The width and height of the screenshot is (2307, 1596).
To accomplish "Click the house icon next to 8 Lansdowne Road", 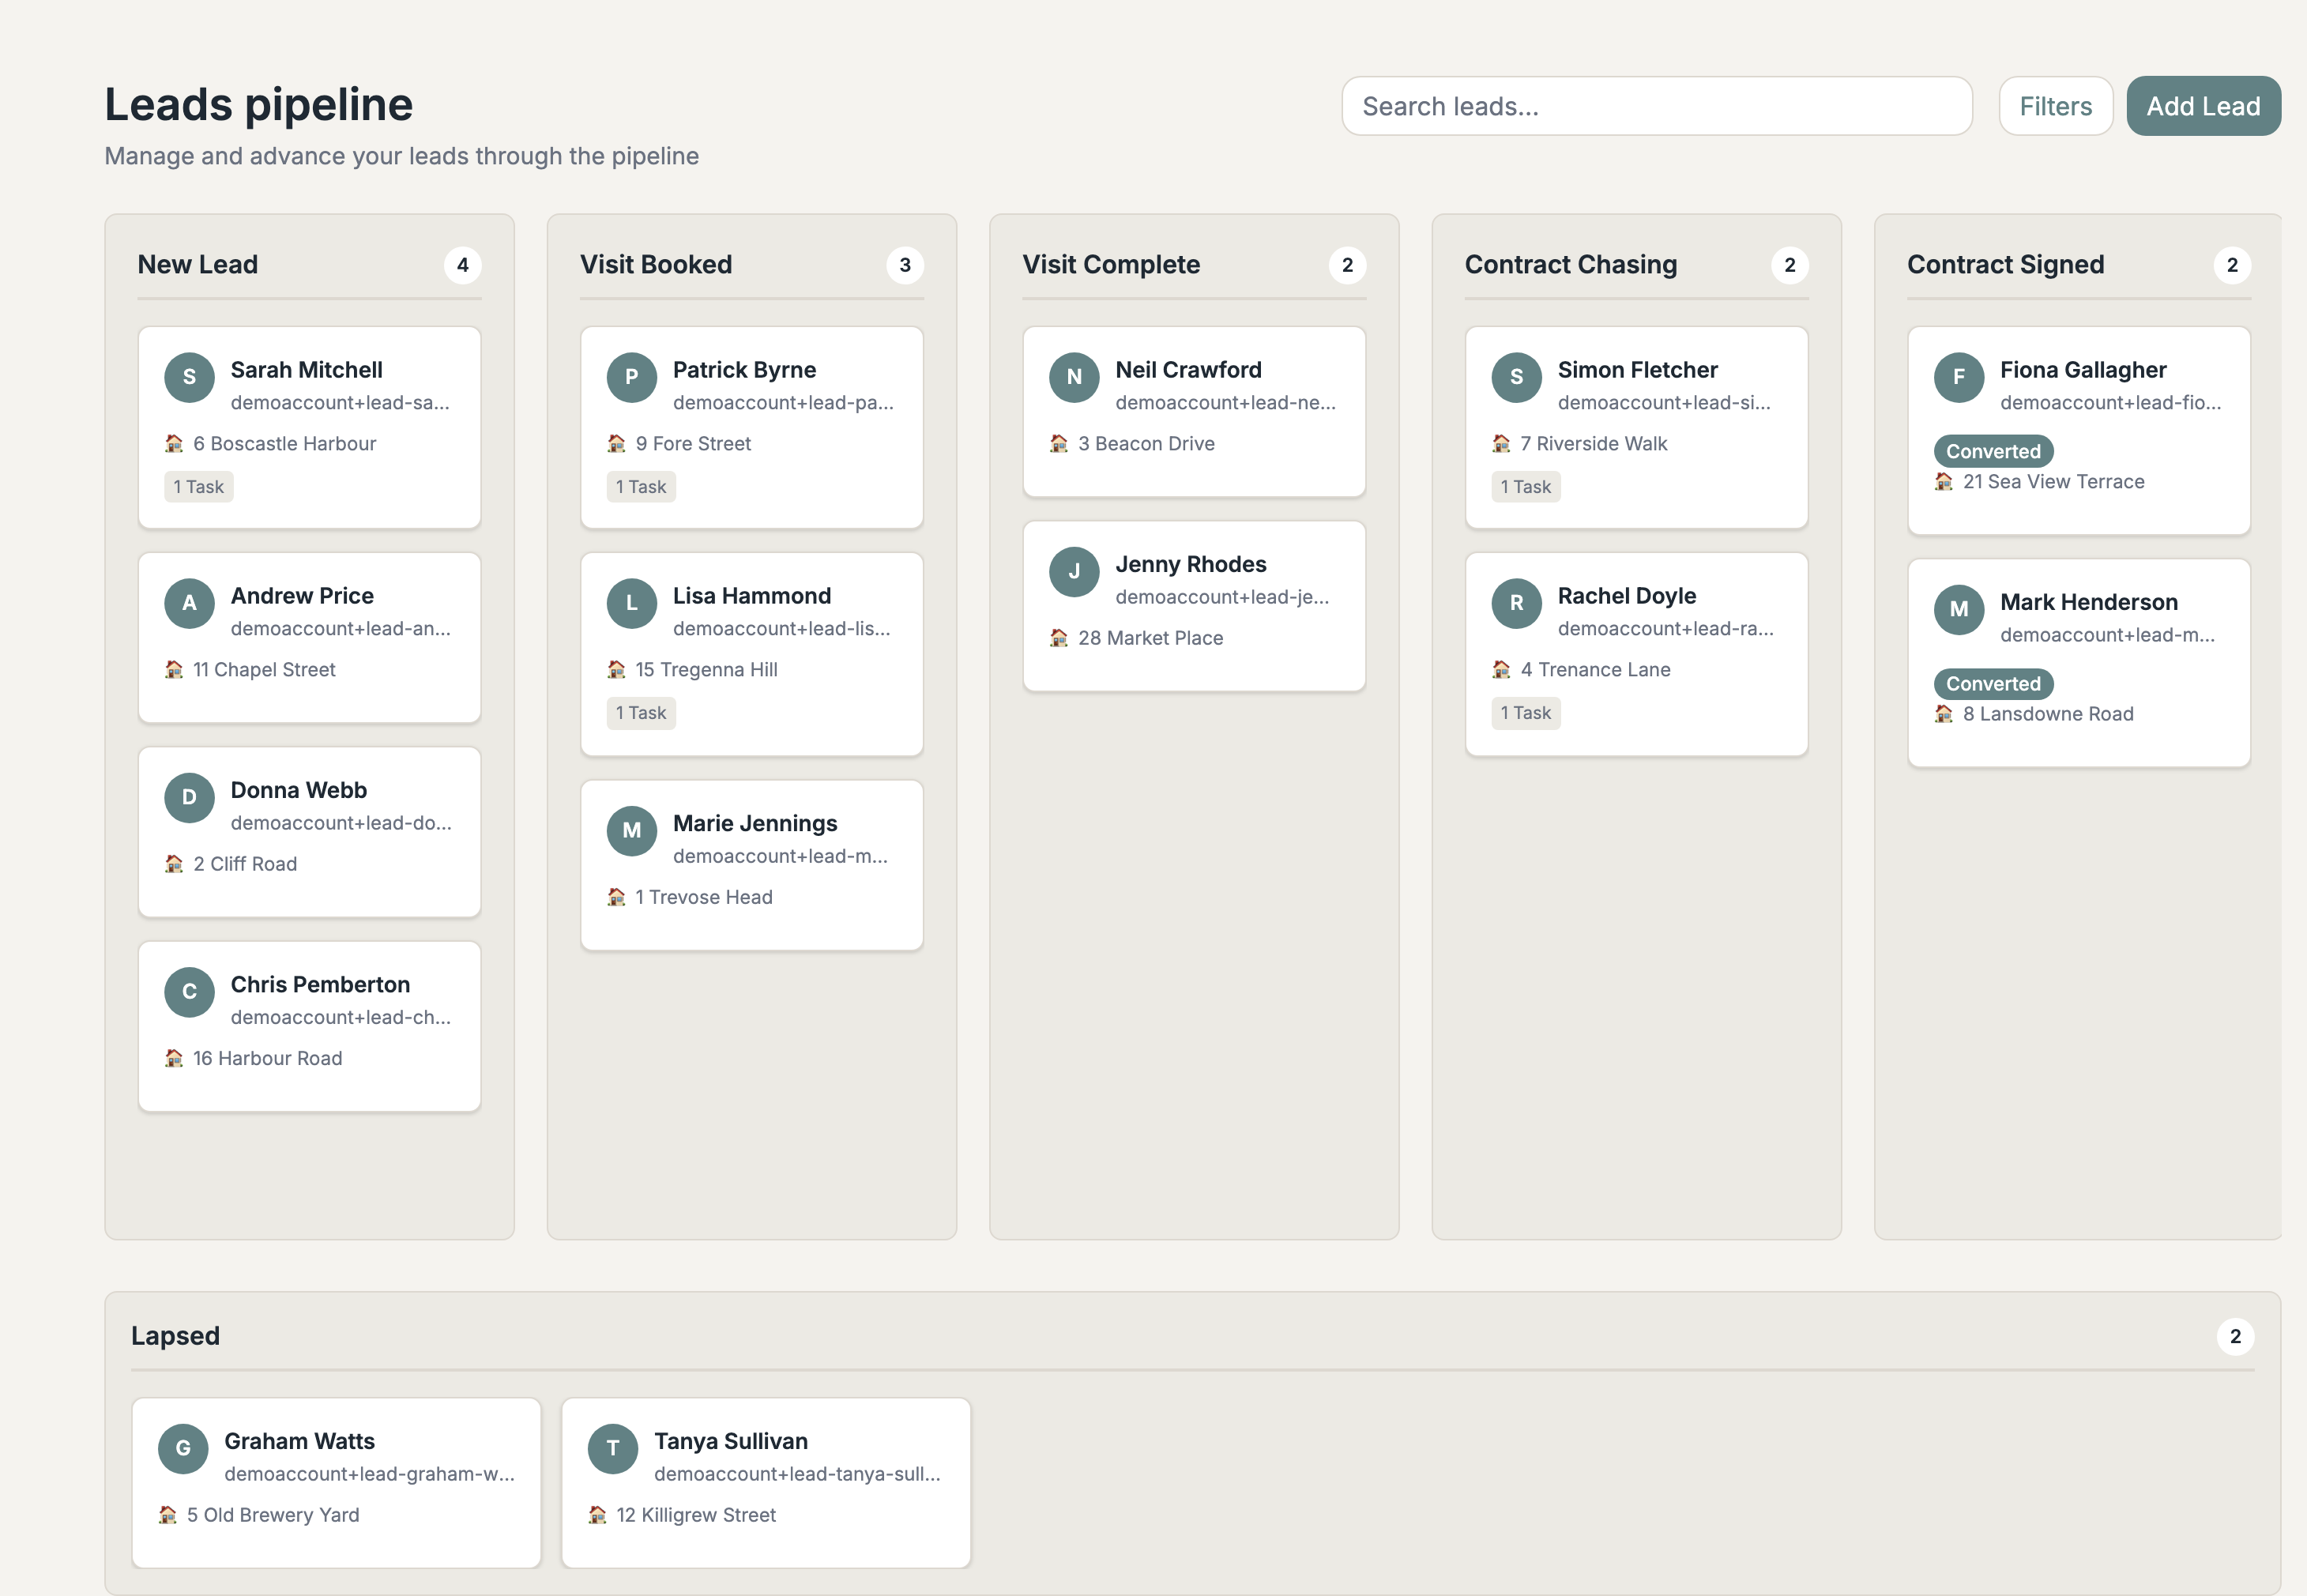I will point(1944,713).
